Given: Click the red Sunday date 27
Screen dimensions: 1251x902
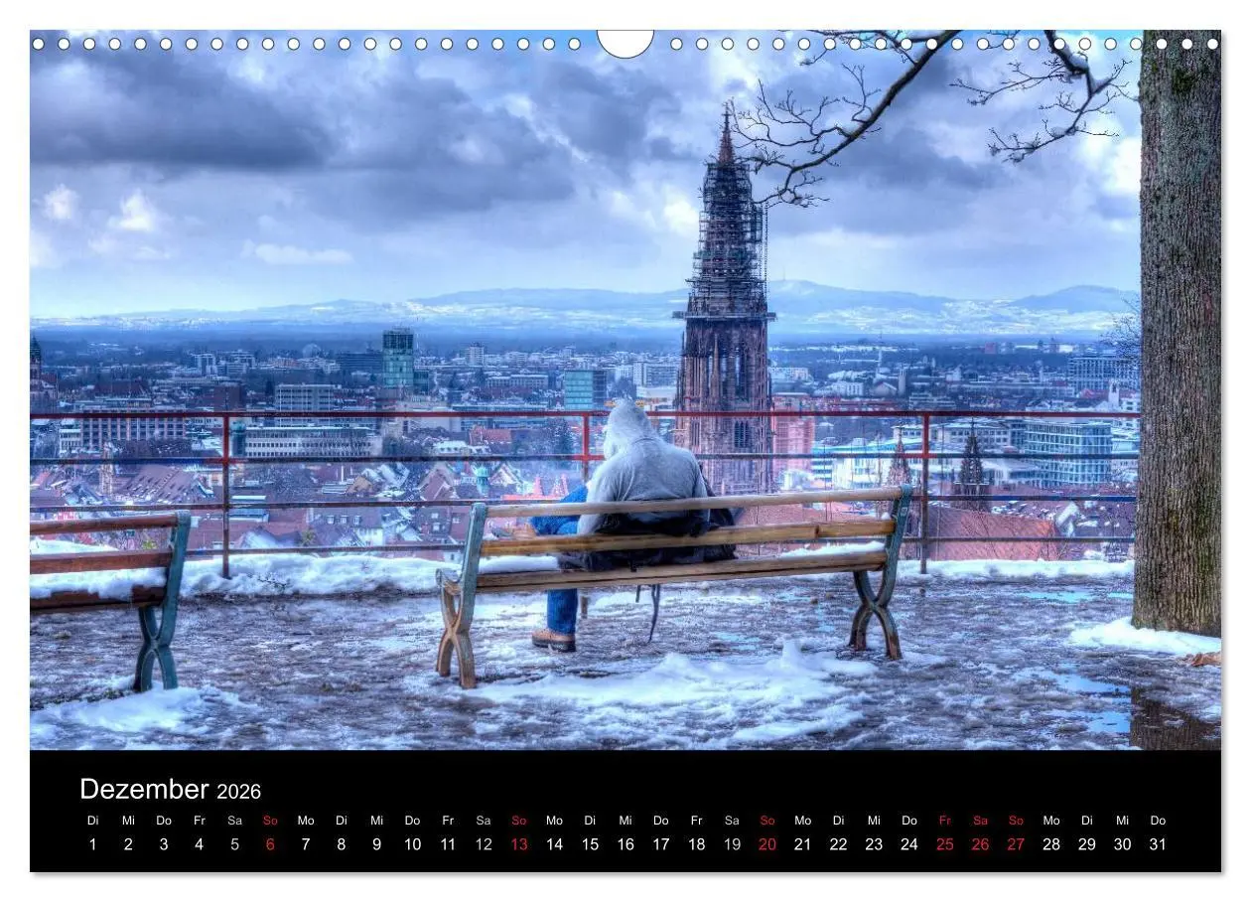Looking at the screenshot, I should pos(1016,844).
